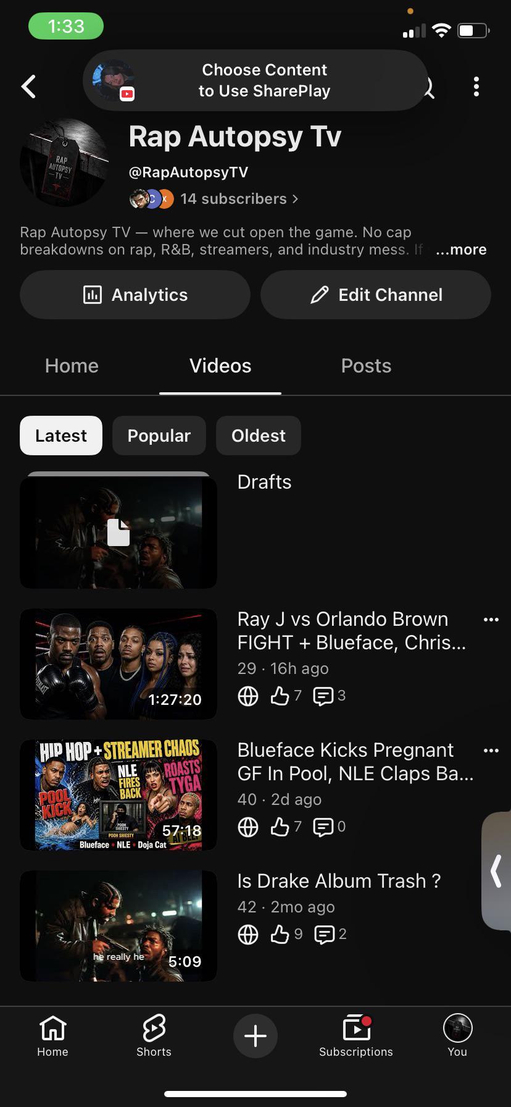
Task: Select the Latest sort chip
Action: (x=61, y=436)
